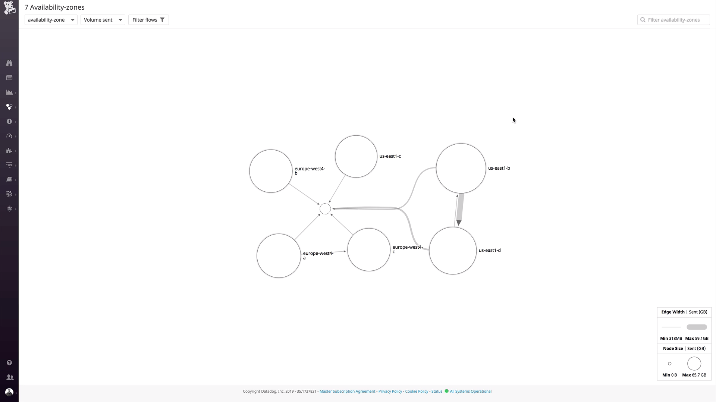The height and width of the screenshot is (402, 716).
Task: Open Watchdog using the binoculars icon
Action: pos(10,63)
